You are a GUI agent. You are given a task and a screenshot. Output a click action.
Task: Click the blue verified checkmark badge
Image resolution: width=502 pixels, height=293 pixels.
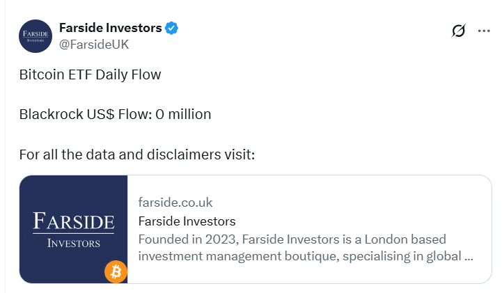click(172, 28)
